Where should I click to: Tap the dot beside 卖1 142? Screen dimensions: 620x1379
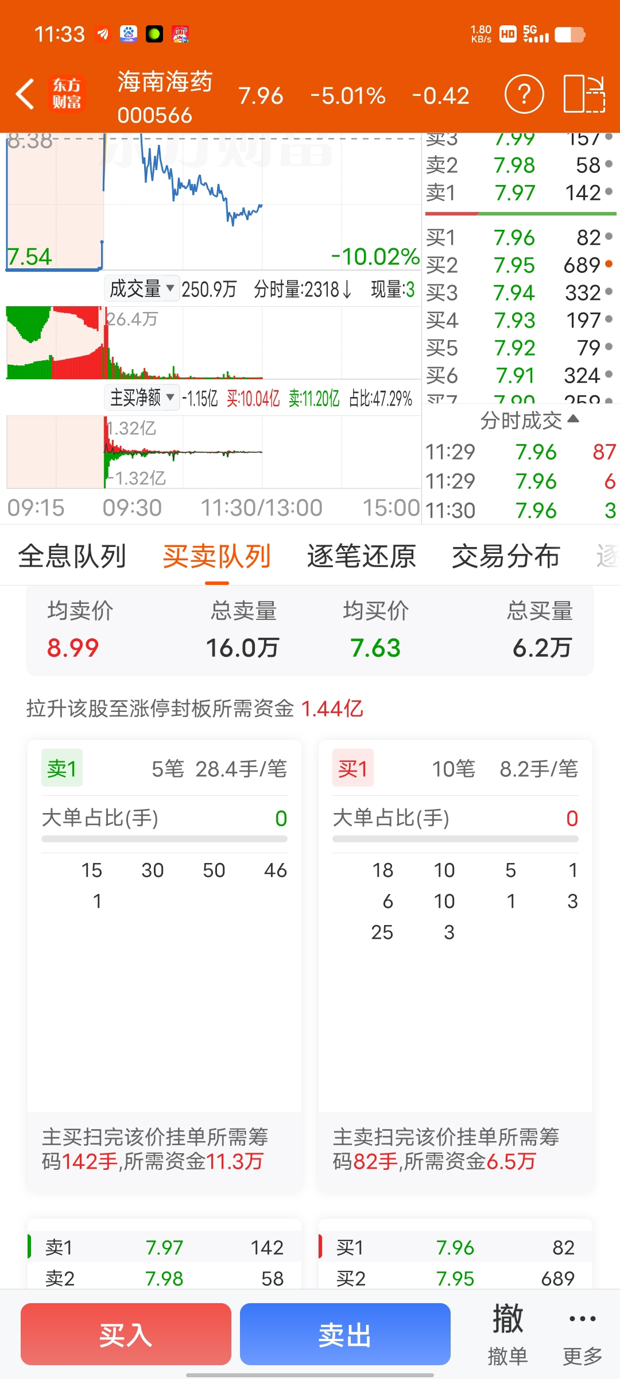pyautogui.click(x=609, y=191)
